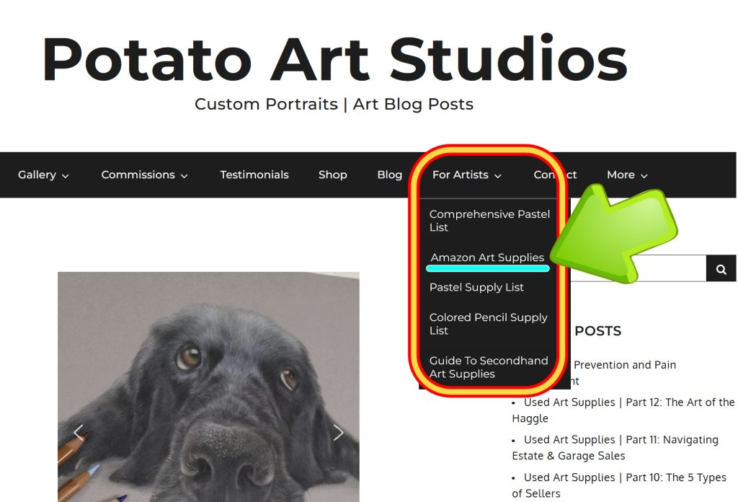Open the Testimonials page
Image resolution: width=738 pixels, height=502 pixels.
tap(254, 175)
